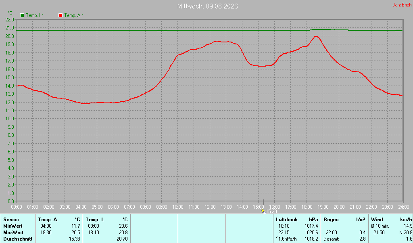Click the pressure trend ^1.6hPa/h

pyautogui.click(x=287, y=239)
